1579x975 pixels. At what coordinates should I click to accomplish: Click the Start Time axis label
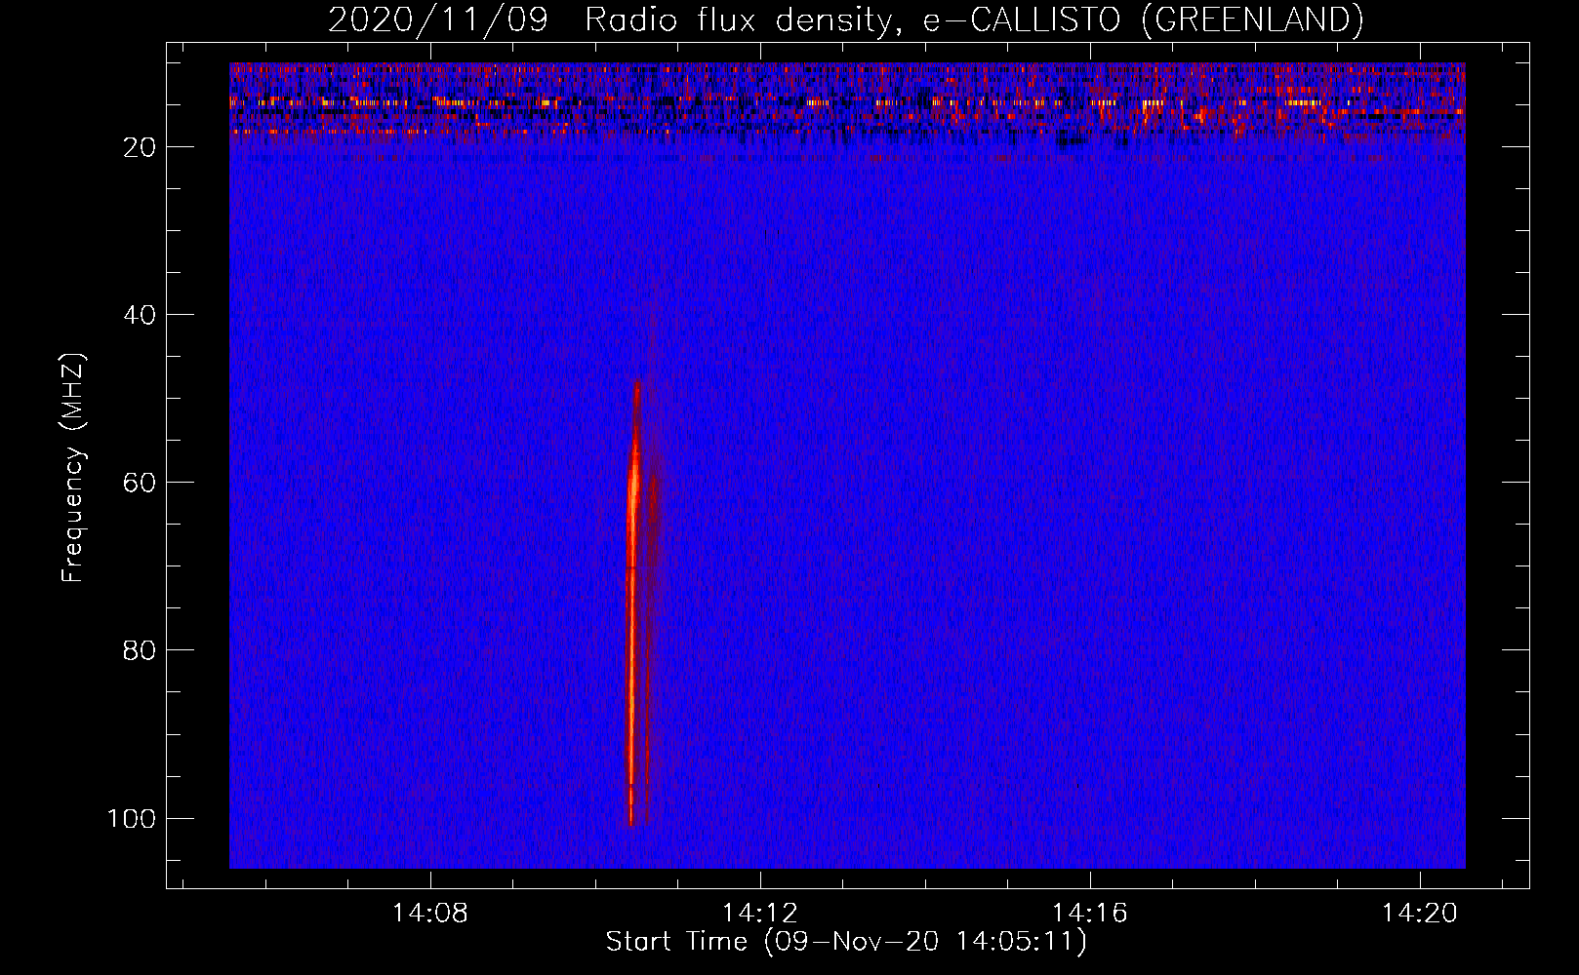pyautogui.click(x=845, y=942)
